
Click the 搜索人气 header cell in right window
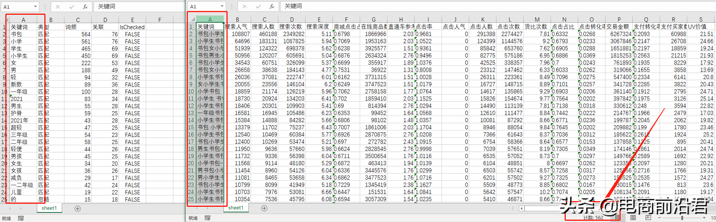pyautogui.click(x=237, y=27)
